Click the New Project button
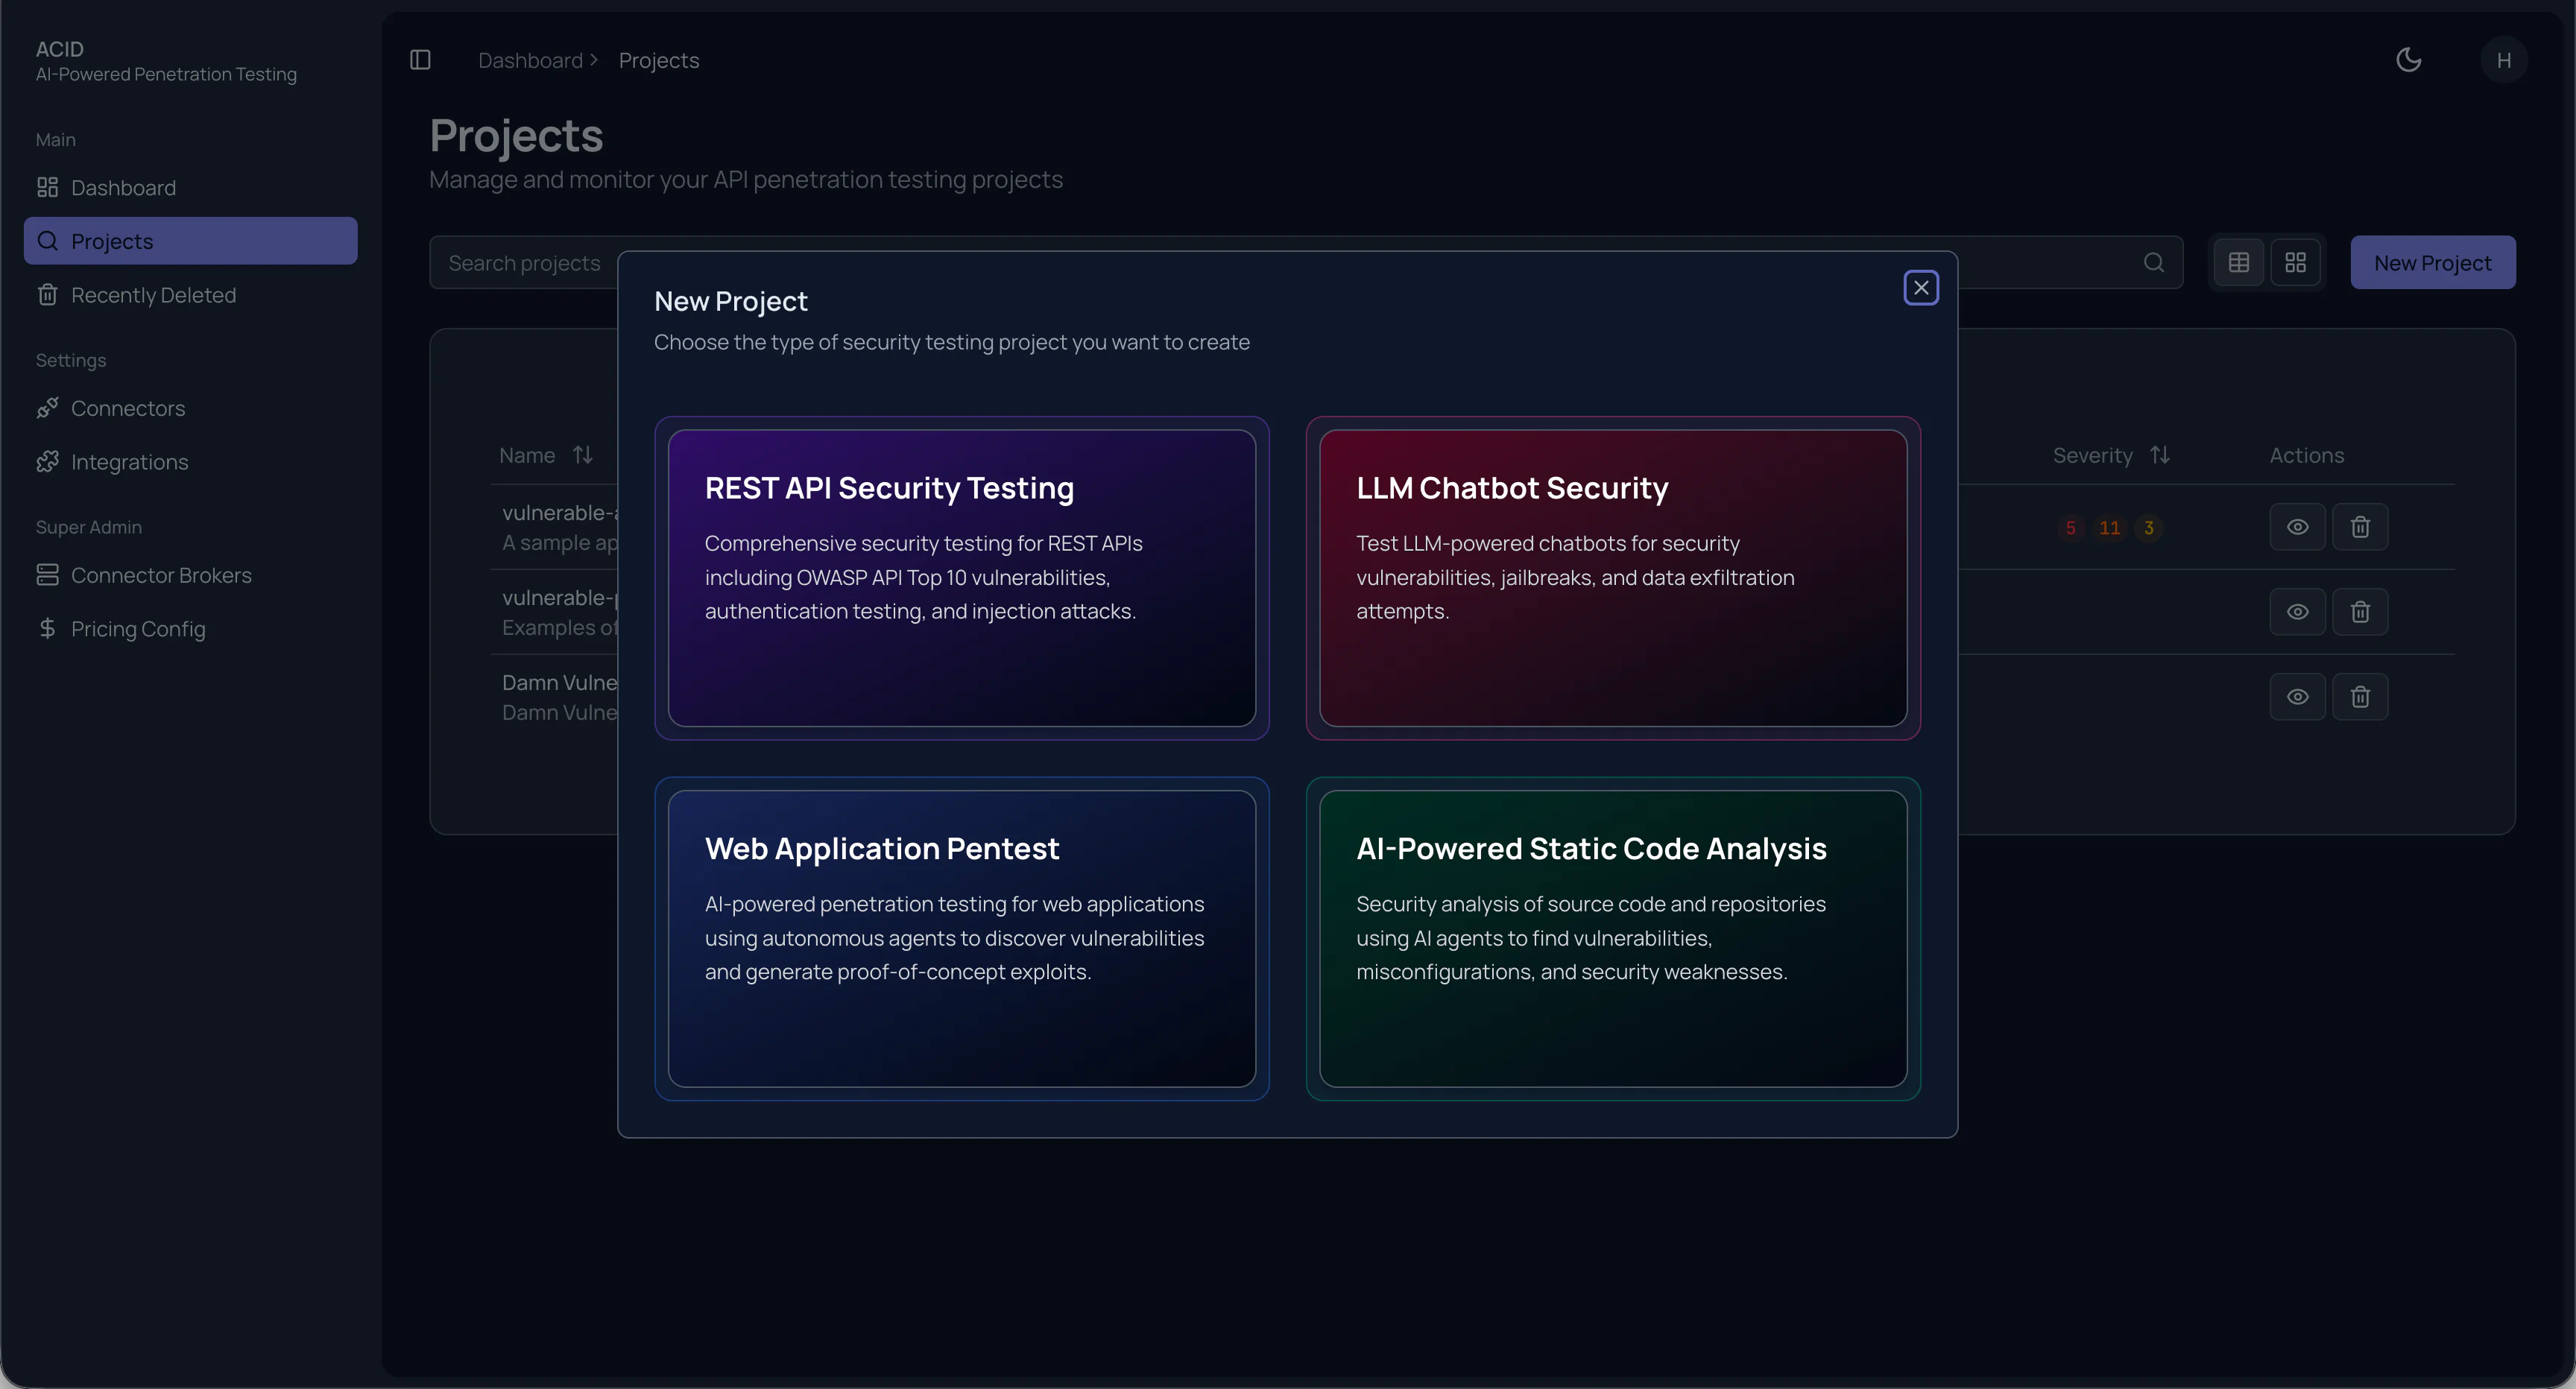Image resolution: width=2576 pixels, height=1389 pixels. (x=2433, y=262)
